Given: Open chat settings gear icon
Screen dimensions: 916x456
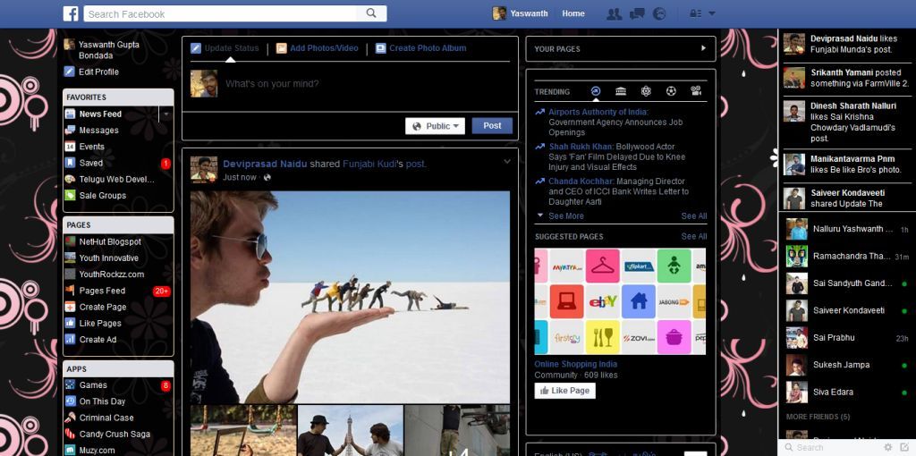Looking at the screenshot, I should point(888,447).
